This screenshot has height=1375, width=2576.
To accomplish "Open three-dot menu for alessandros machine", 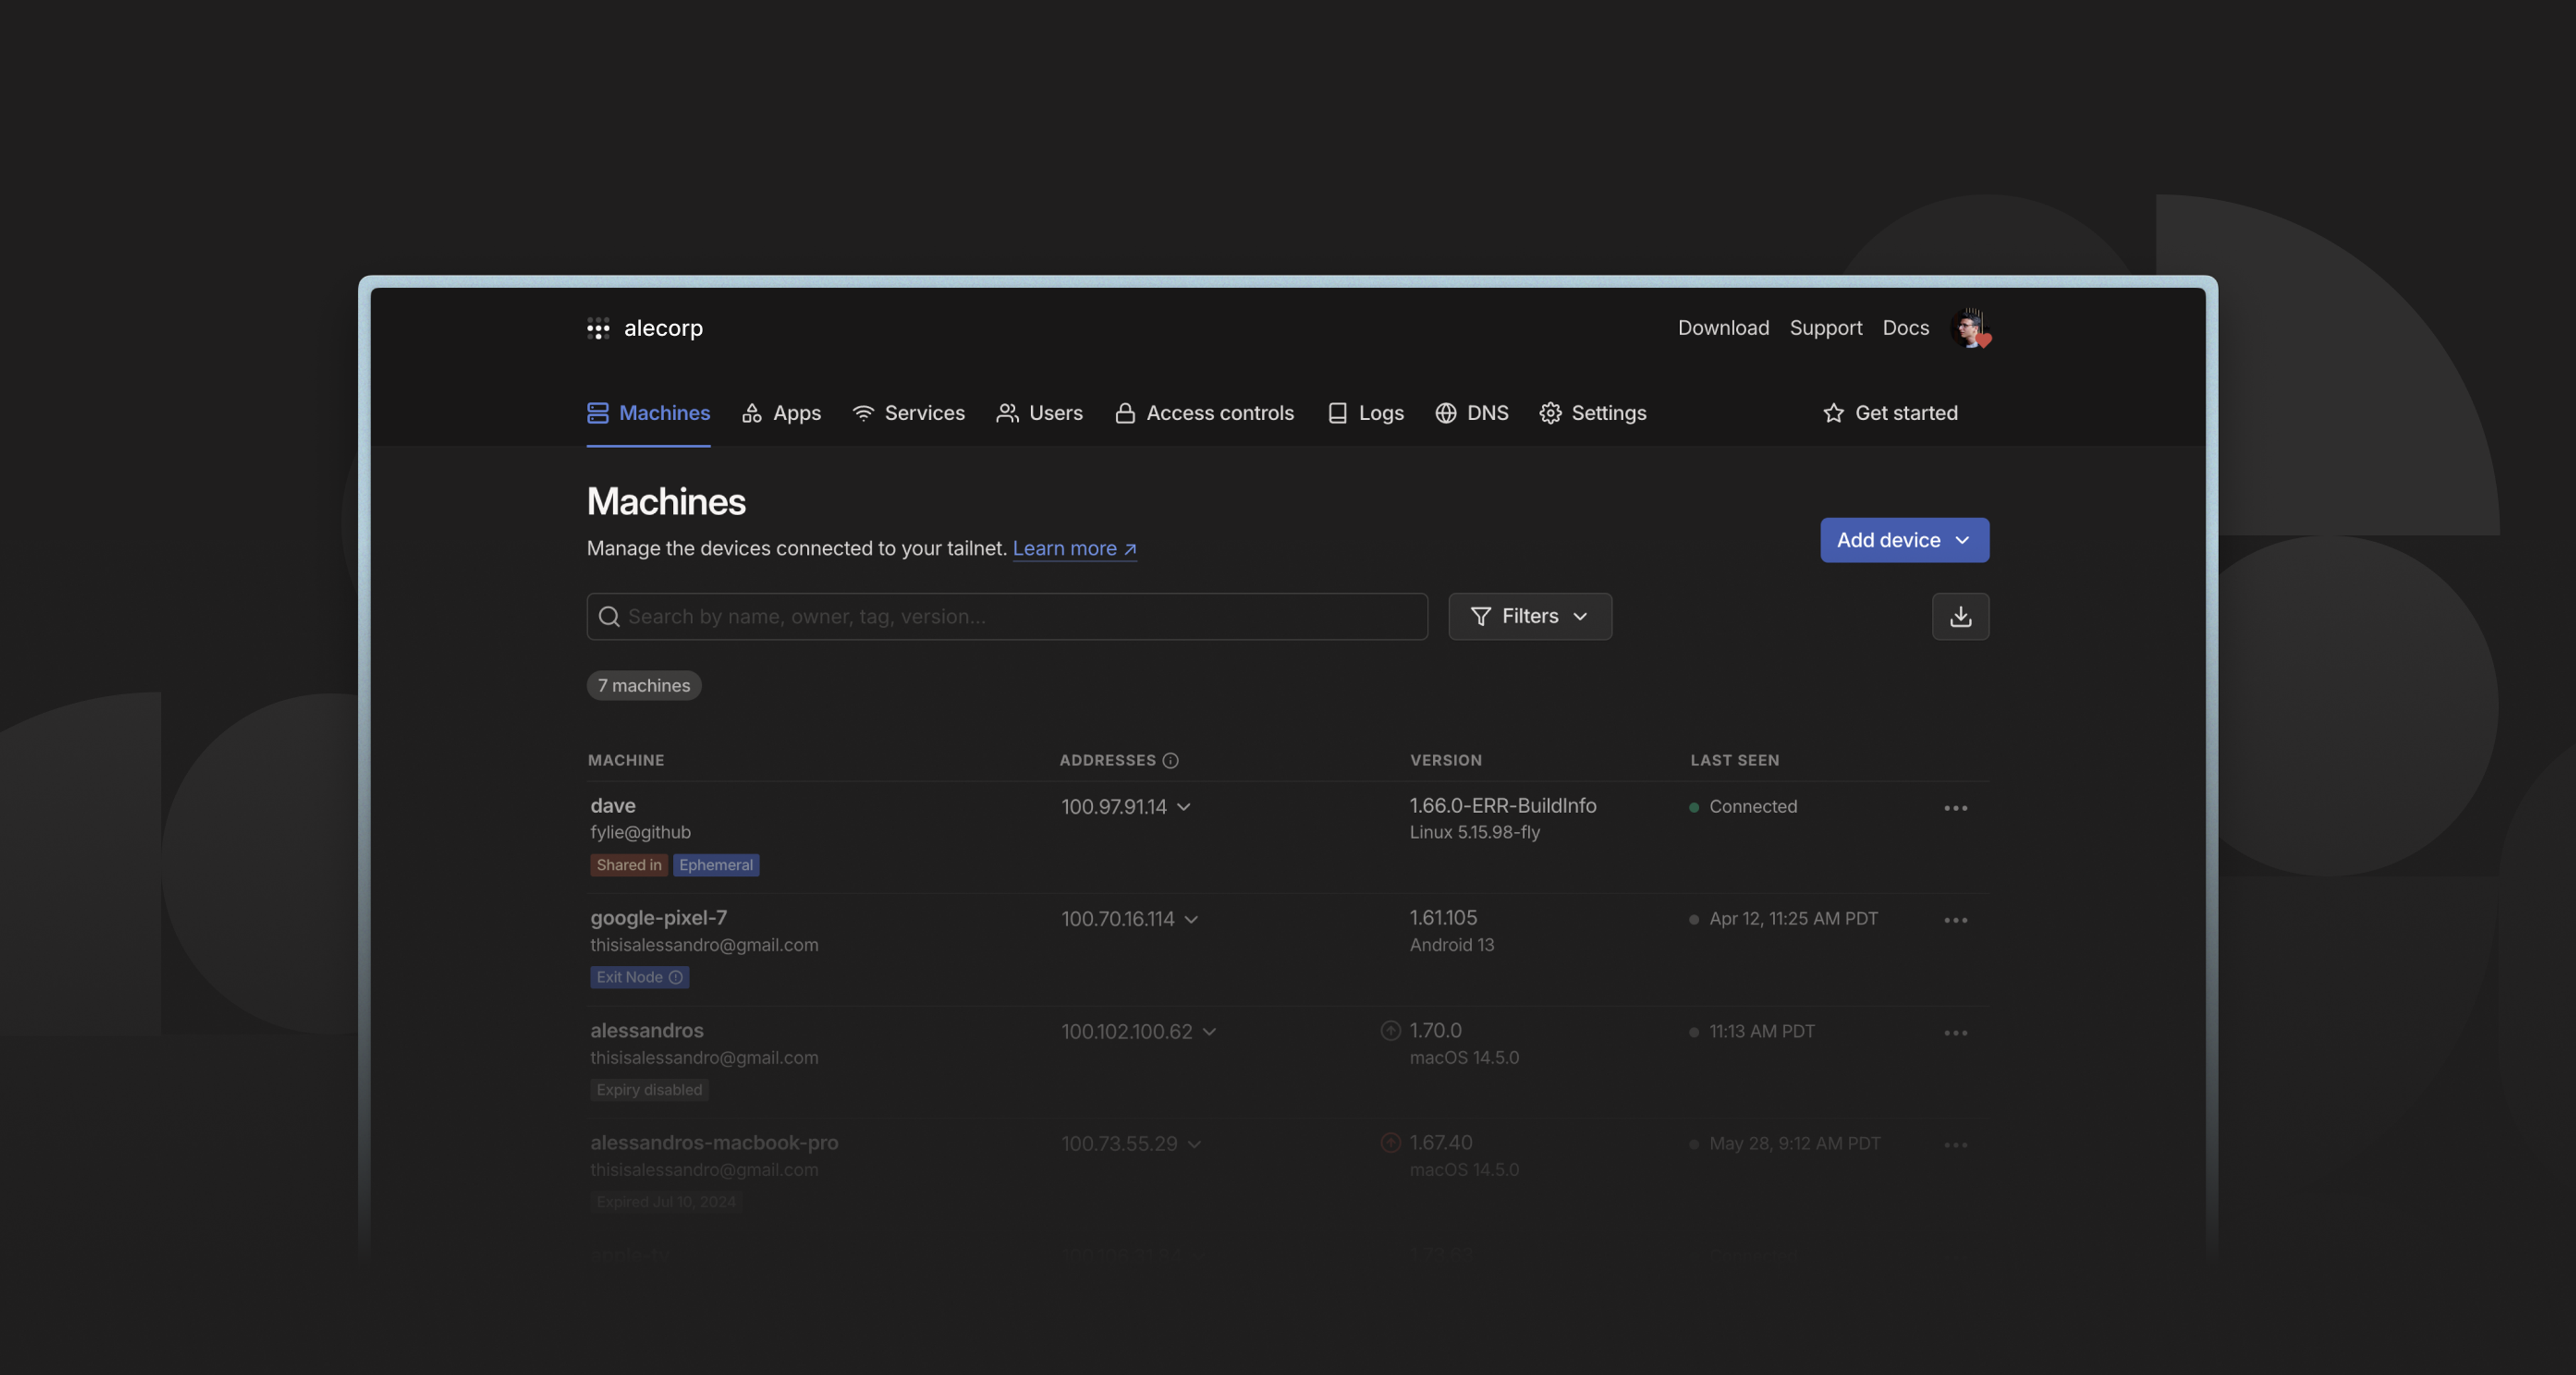I will coord(1955,1032).
